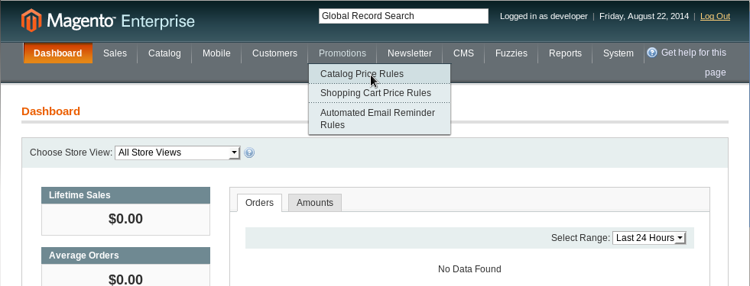Click the Average Orders header
The width and height of the screenshot is (750, 286).
pyautogui.click(x=126, y=255)
